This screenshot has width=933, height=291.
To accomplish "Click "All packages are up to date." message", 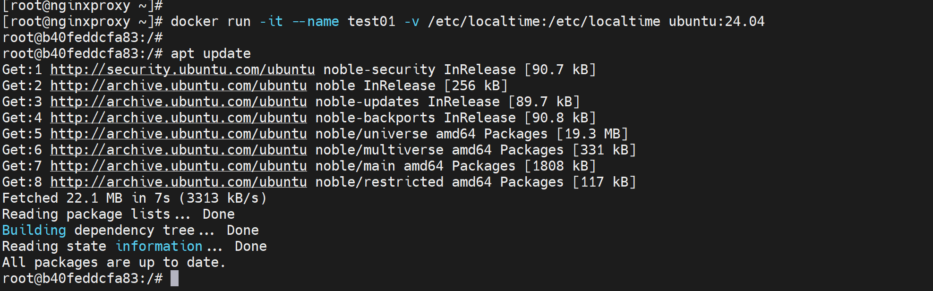I will click(114, 263).
